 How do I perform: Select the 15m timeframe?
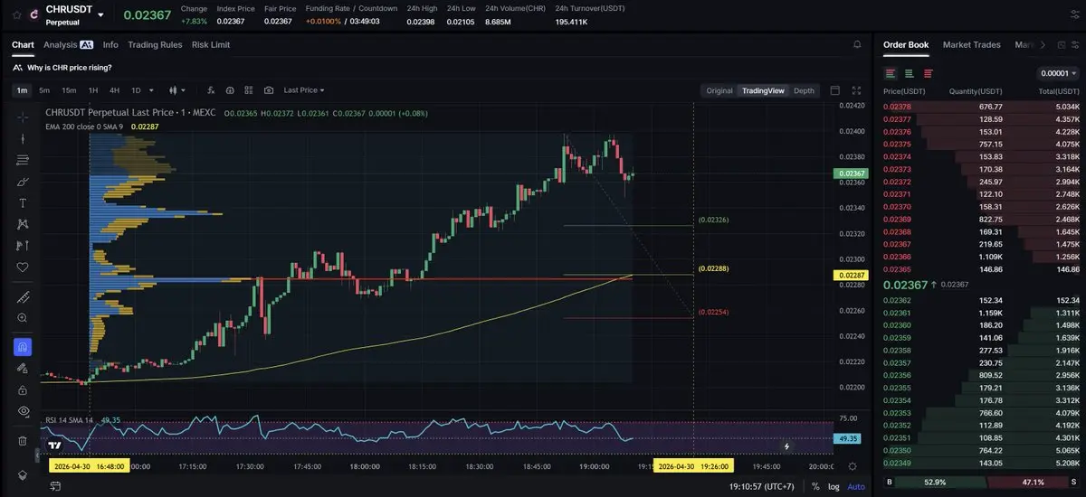[69, 90]
